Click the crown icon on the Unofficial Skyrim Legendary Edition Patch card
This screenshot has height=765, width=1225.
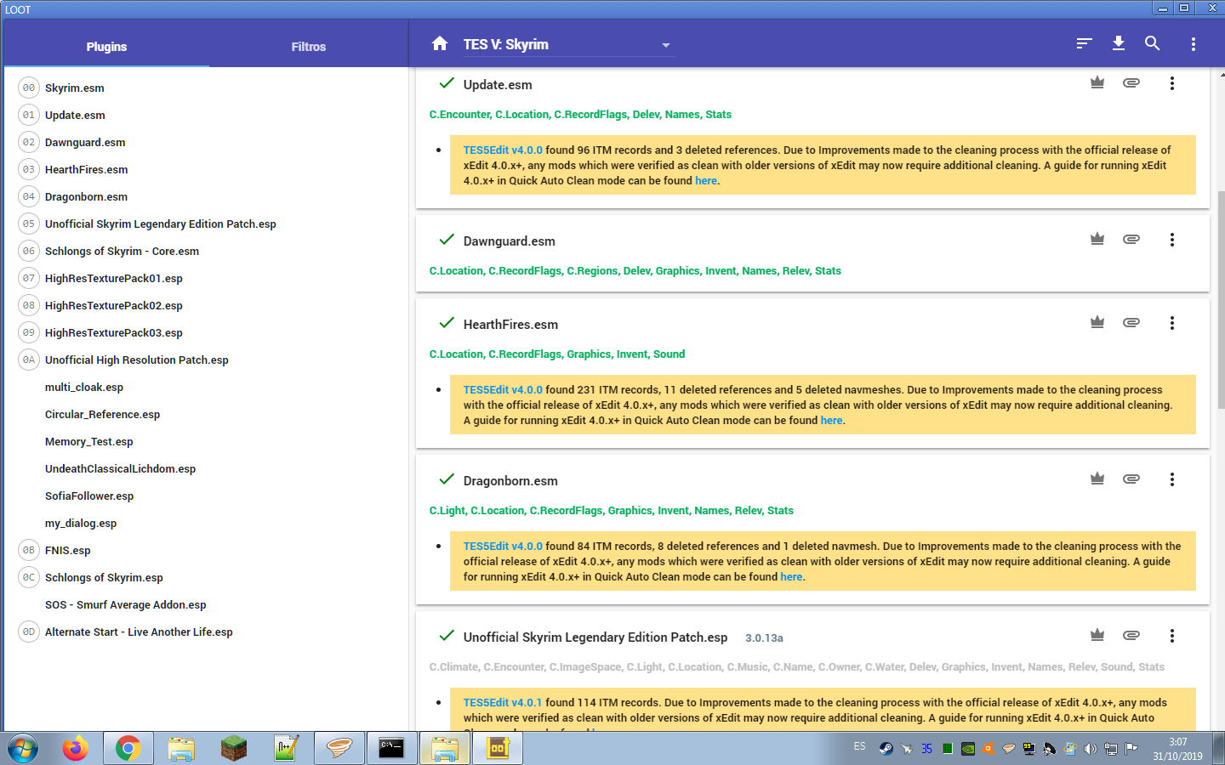pos(1097,636)
